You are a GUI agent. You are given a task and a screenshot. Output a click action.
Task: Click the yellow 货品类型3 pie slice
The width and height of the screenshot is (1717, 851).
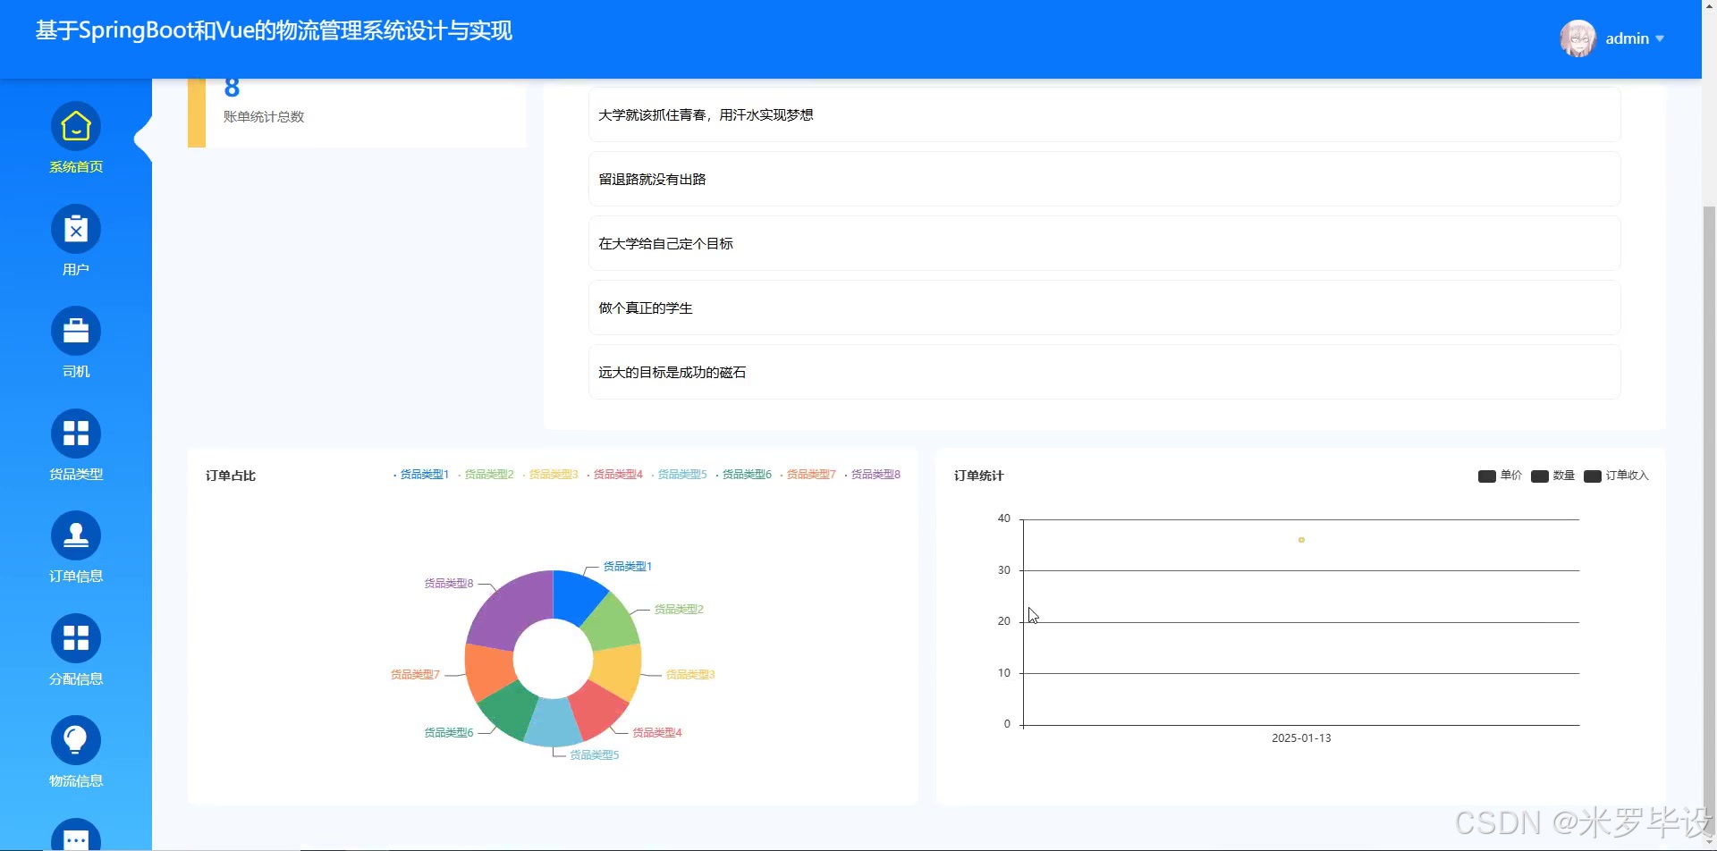(x=618, y=671)
